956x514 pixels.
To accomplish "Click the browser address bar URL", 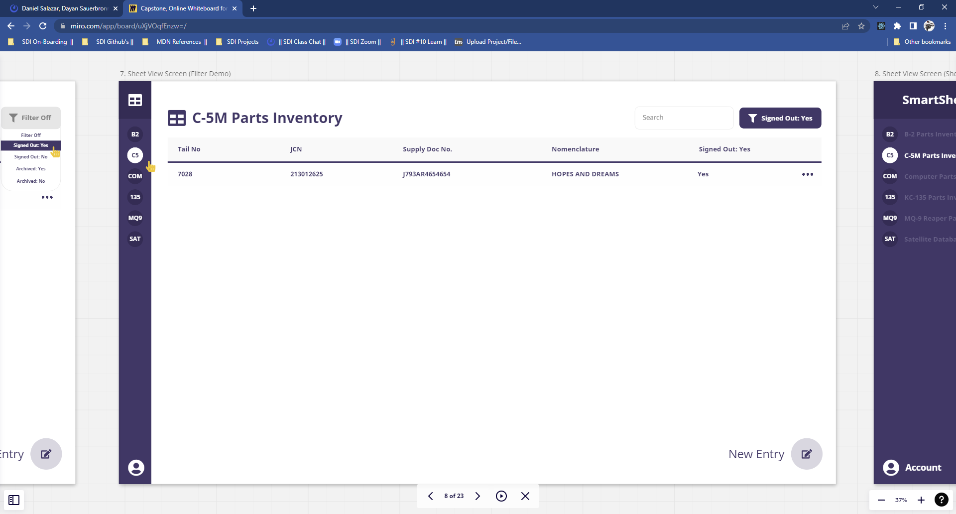I will (128, 26).
